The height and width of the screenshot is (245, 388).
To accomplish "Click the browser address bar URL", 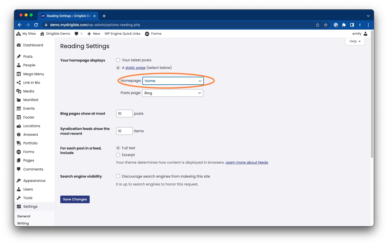I will tap(95, 25).
